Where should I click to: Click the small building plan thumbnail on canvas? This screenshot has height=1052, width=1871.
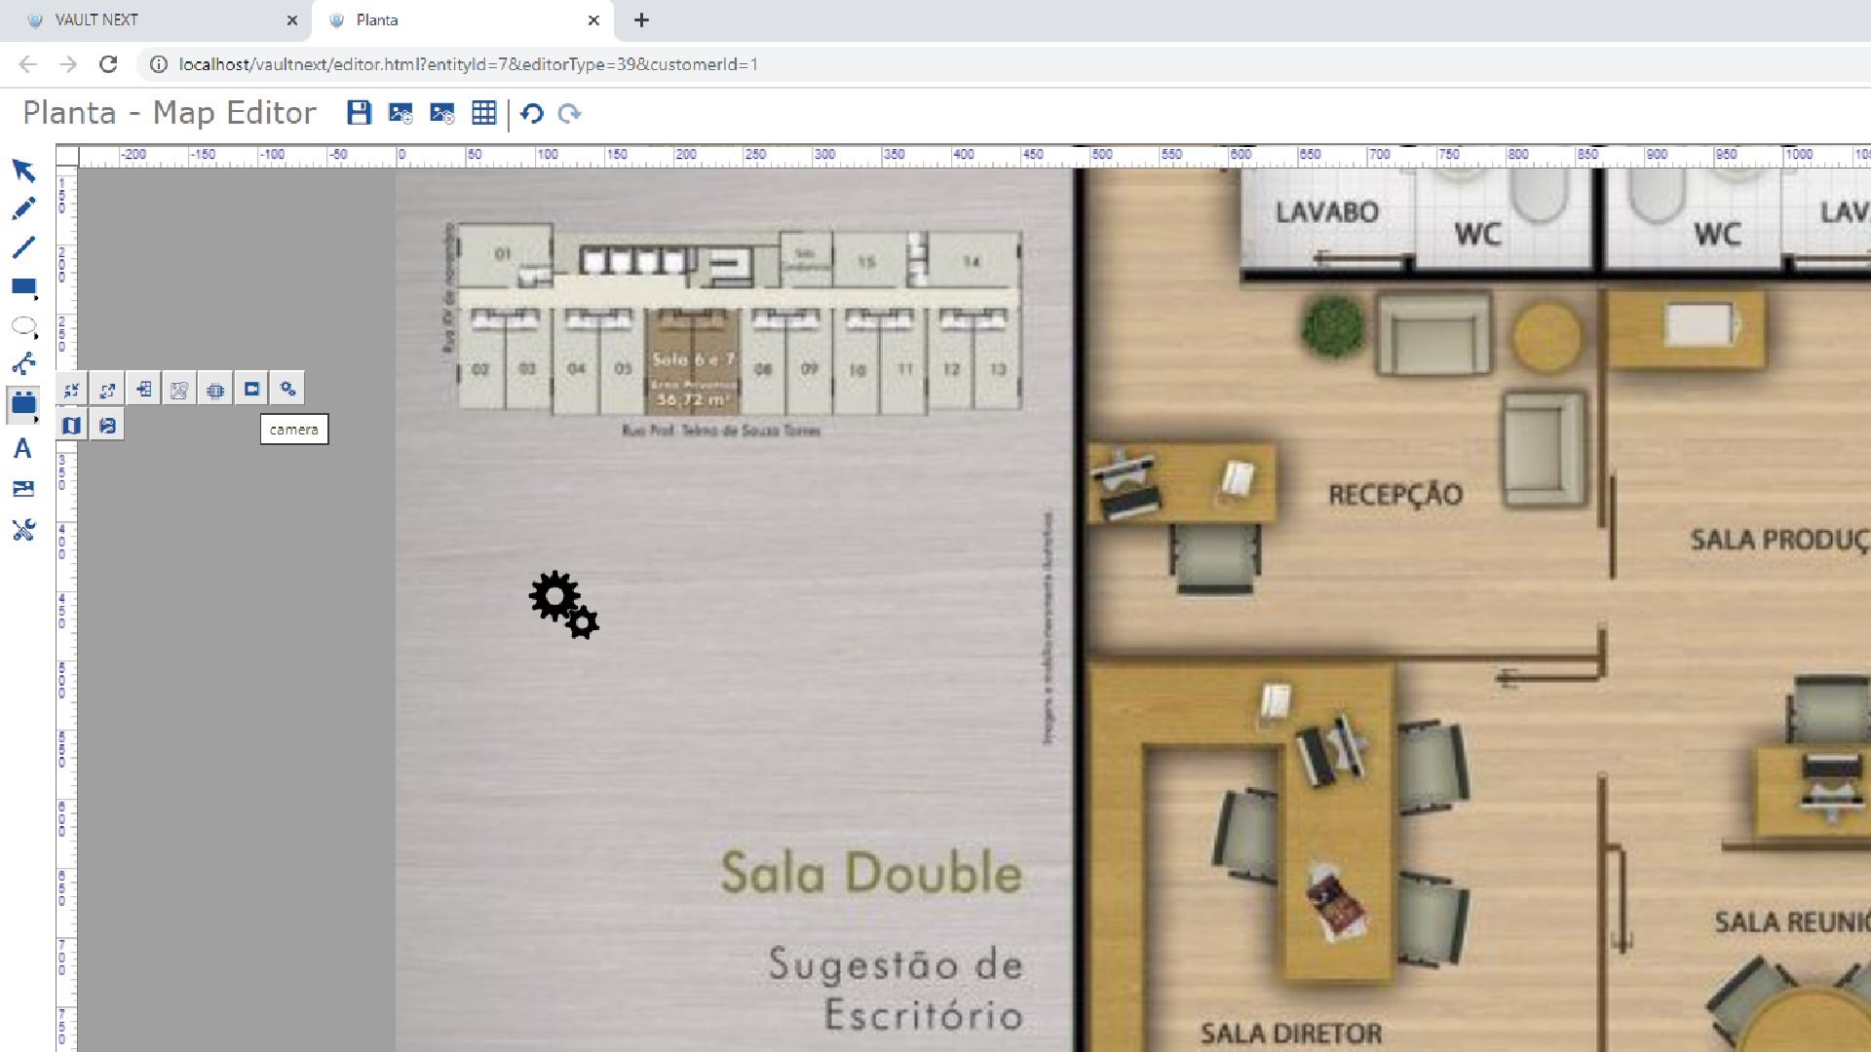734,329
